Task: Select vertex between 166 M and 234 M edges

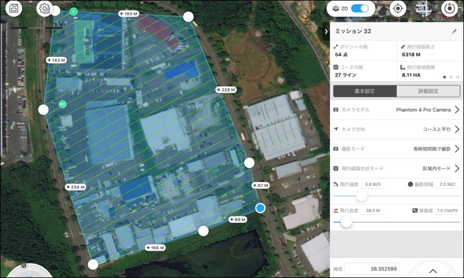Action: tap(93, 265)
